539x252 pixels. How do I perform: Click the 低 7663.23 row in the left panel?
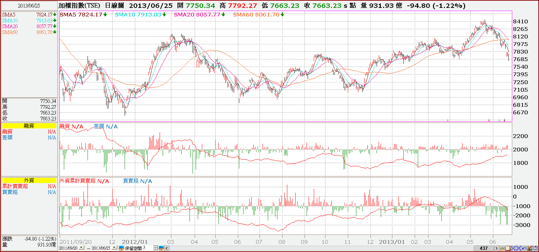29,113
